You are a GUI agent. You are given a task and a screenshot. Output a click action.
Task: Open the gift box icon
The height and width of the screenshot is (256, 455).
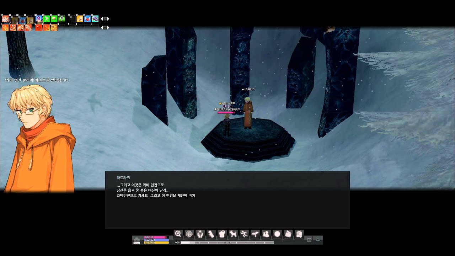(299, 234)
